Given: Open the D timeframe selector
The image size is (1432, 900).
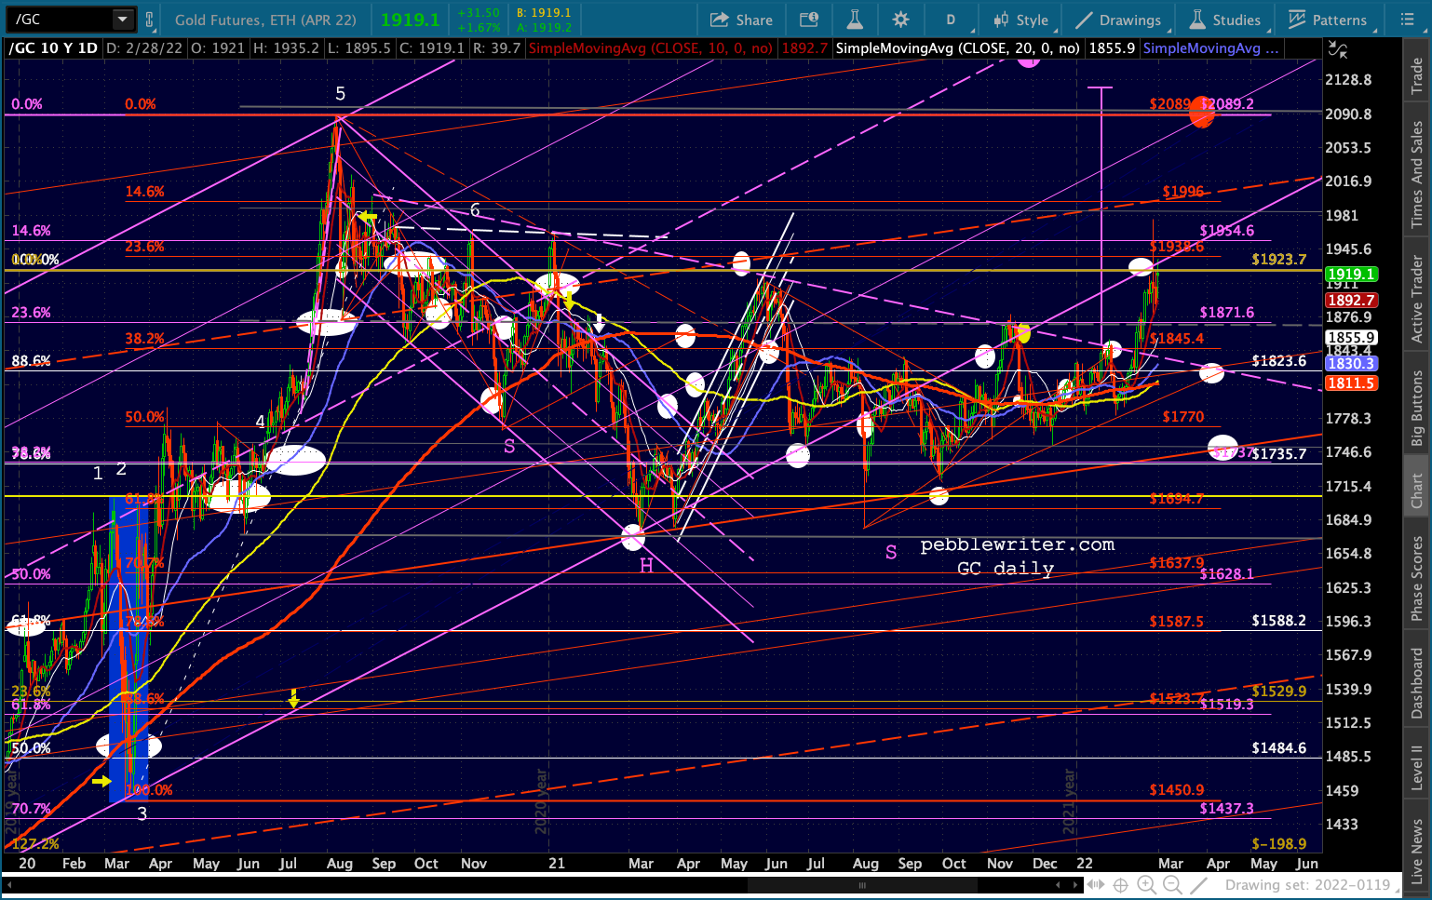Looking at the screenshot, I should [x=952, y=20].
